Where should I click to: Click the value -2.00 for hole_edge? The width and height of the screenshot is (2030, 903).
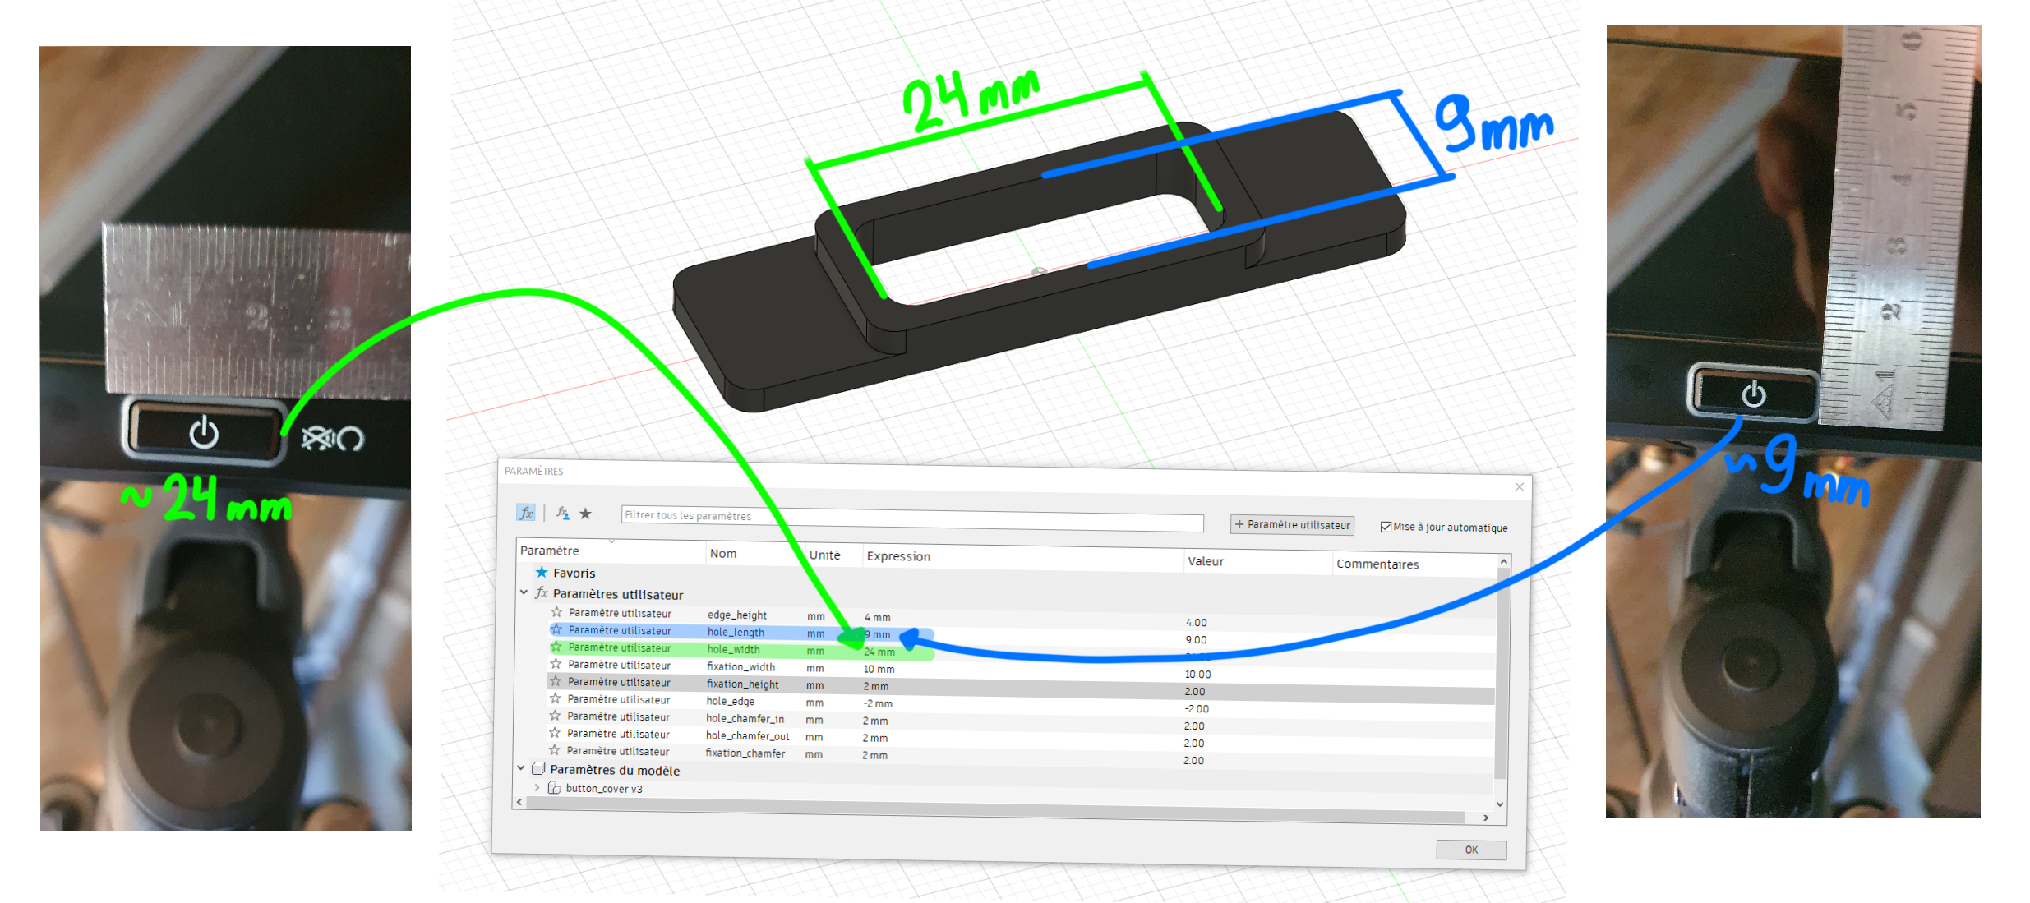point(1196,708)
